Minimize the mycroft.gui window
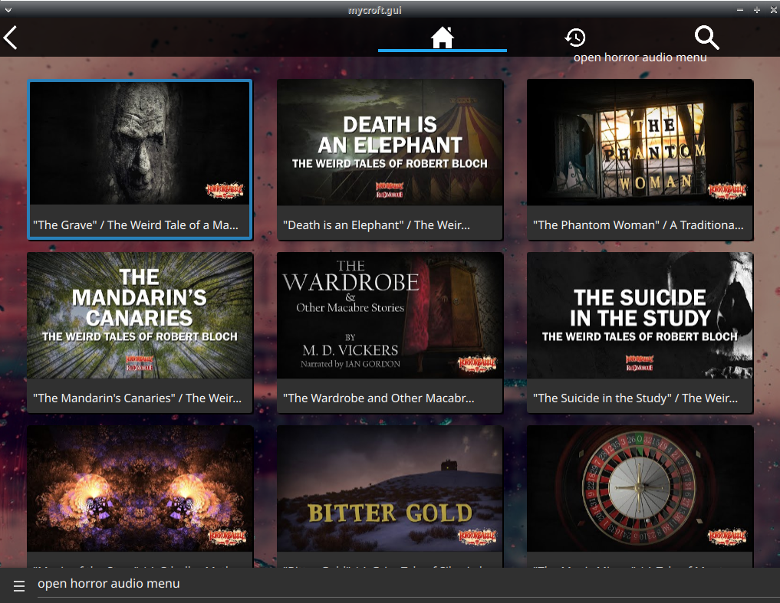This screenshot has width=780, height=603. 740,10
